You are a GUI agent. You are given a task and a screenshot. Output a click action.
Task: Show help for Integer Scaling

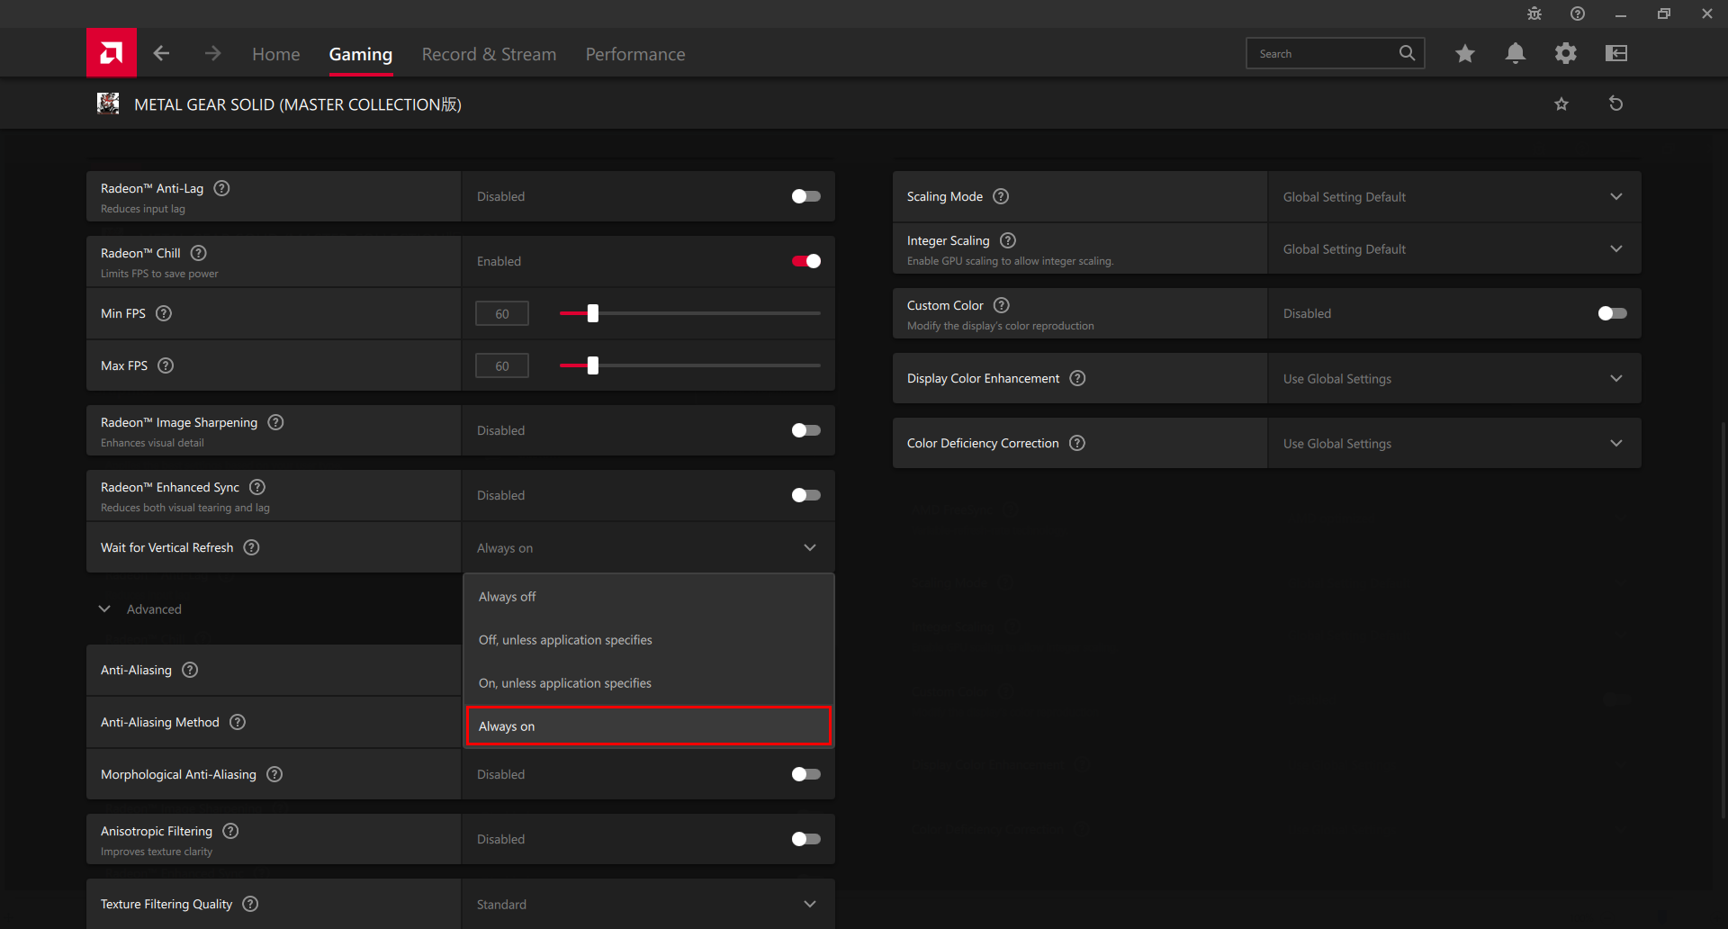click(x=1008, y=240)
